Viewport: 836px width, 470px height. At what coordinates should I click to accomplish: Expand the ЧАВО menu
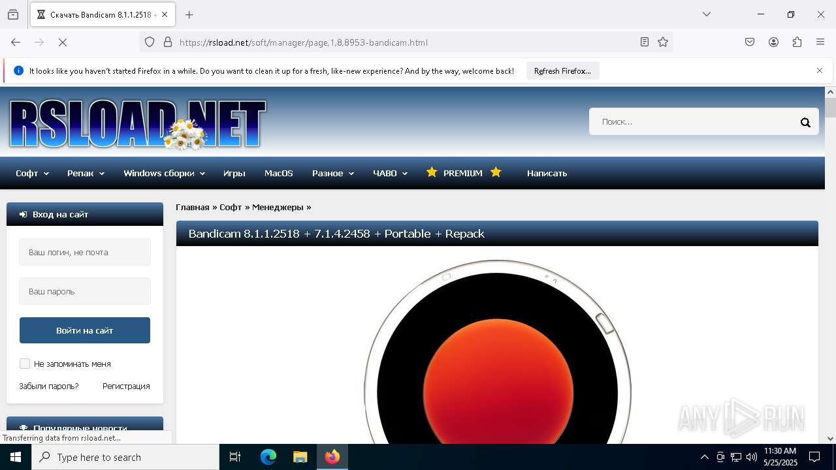pos(391,173)
